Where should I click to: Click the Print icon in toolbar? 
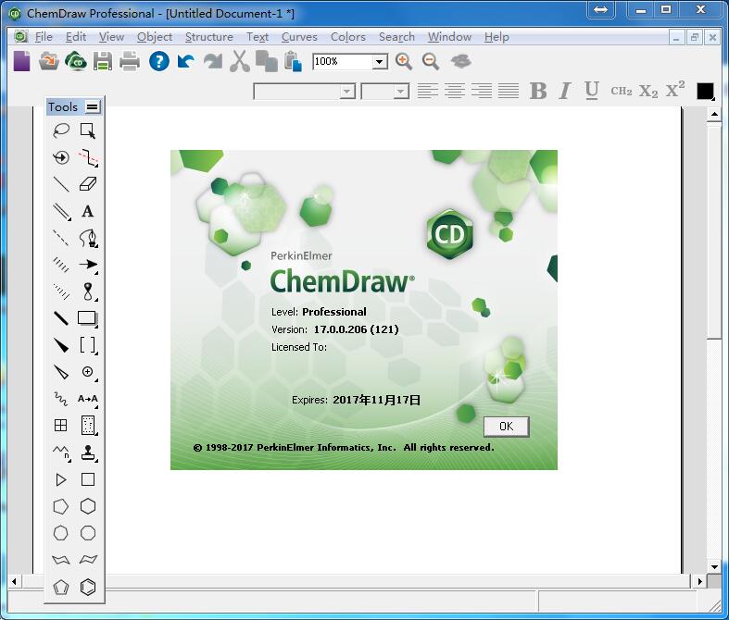pos(130,61)
